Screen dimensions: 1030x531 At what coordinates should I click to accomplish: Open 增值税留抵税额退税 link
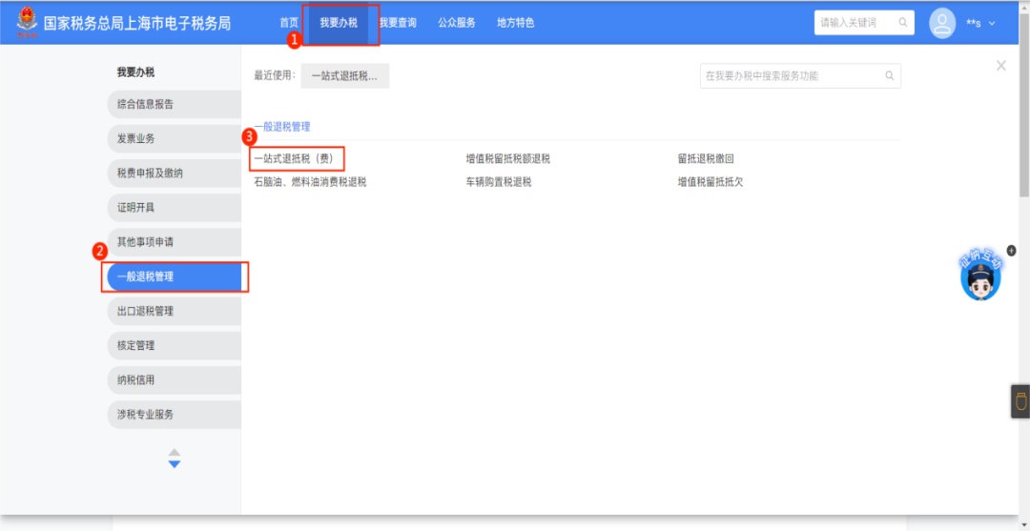pos(507,159)
